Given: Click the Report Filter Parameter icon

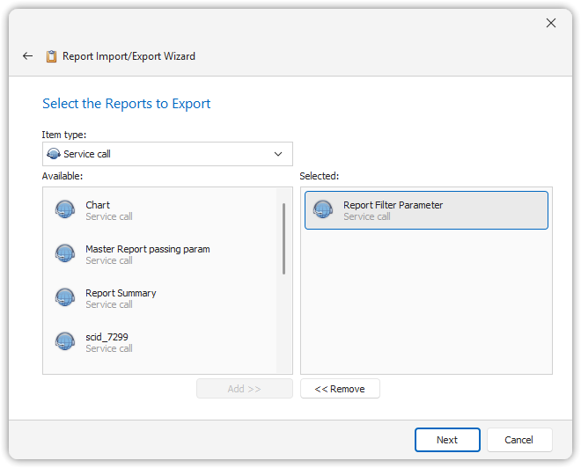Looking at the screenshot, I should [323, 209].
